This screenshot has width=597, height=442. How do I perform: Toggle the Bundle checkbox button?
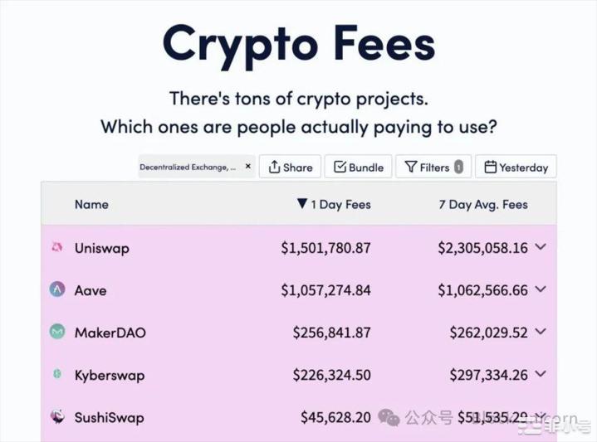[358, 167]
